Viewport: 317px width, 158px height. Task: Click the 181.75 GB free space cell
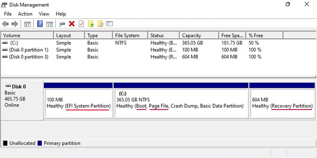click(x=232, y=43)
